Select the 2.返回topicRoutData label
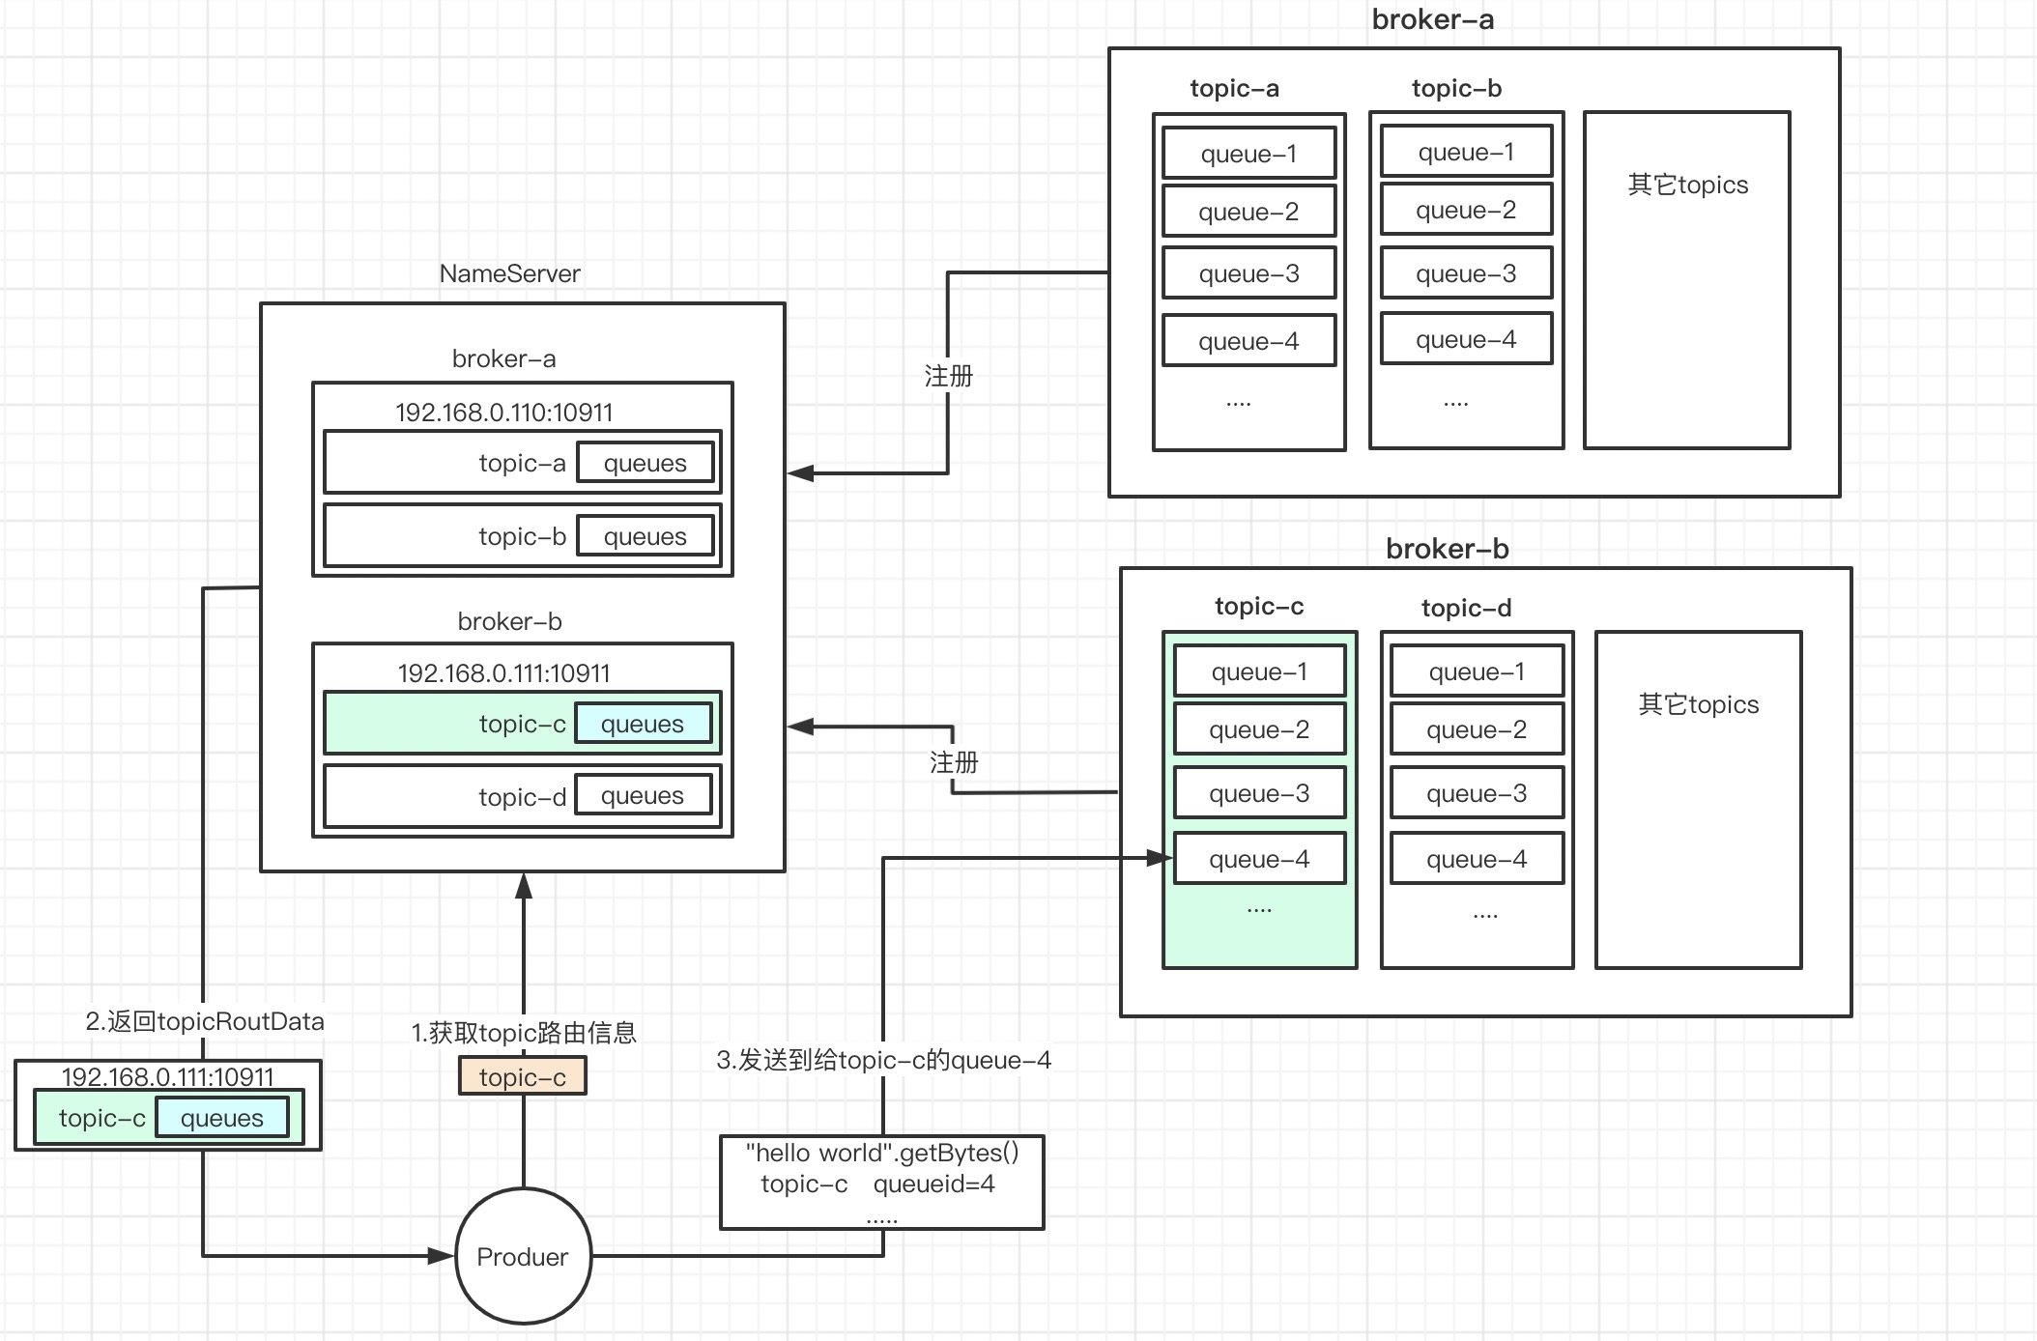This screenshot has height=1341, width=2037. [205, 1021]
